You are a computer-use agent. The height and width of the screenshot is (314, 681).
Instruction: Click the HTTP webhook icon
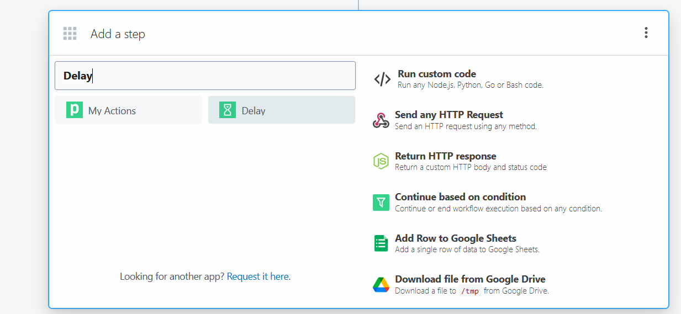[x=381, y=120]
